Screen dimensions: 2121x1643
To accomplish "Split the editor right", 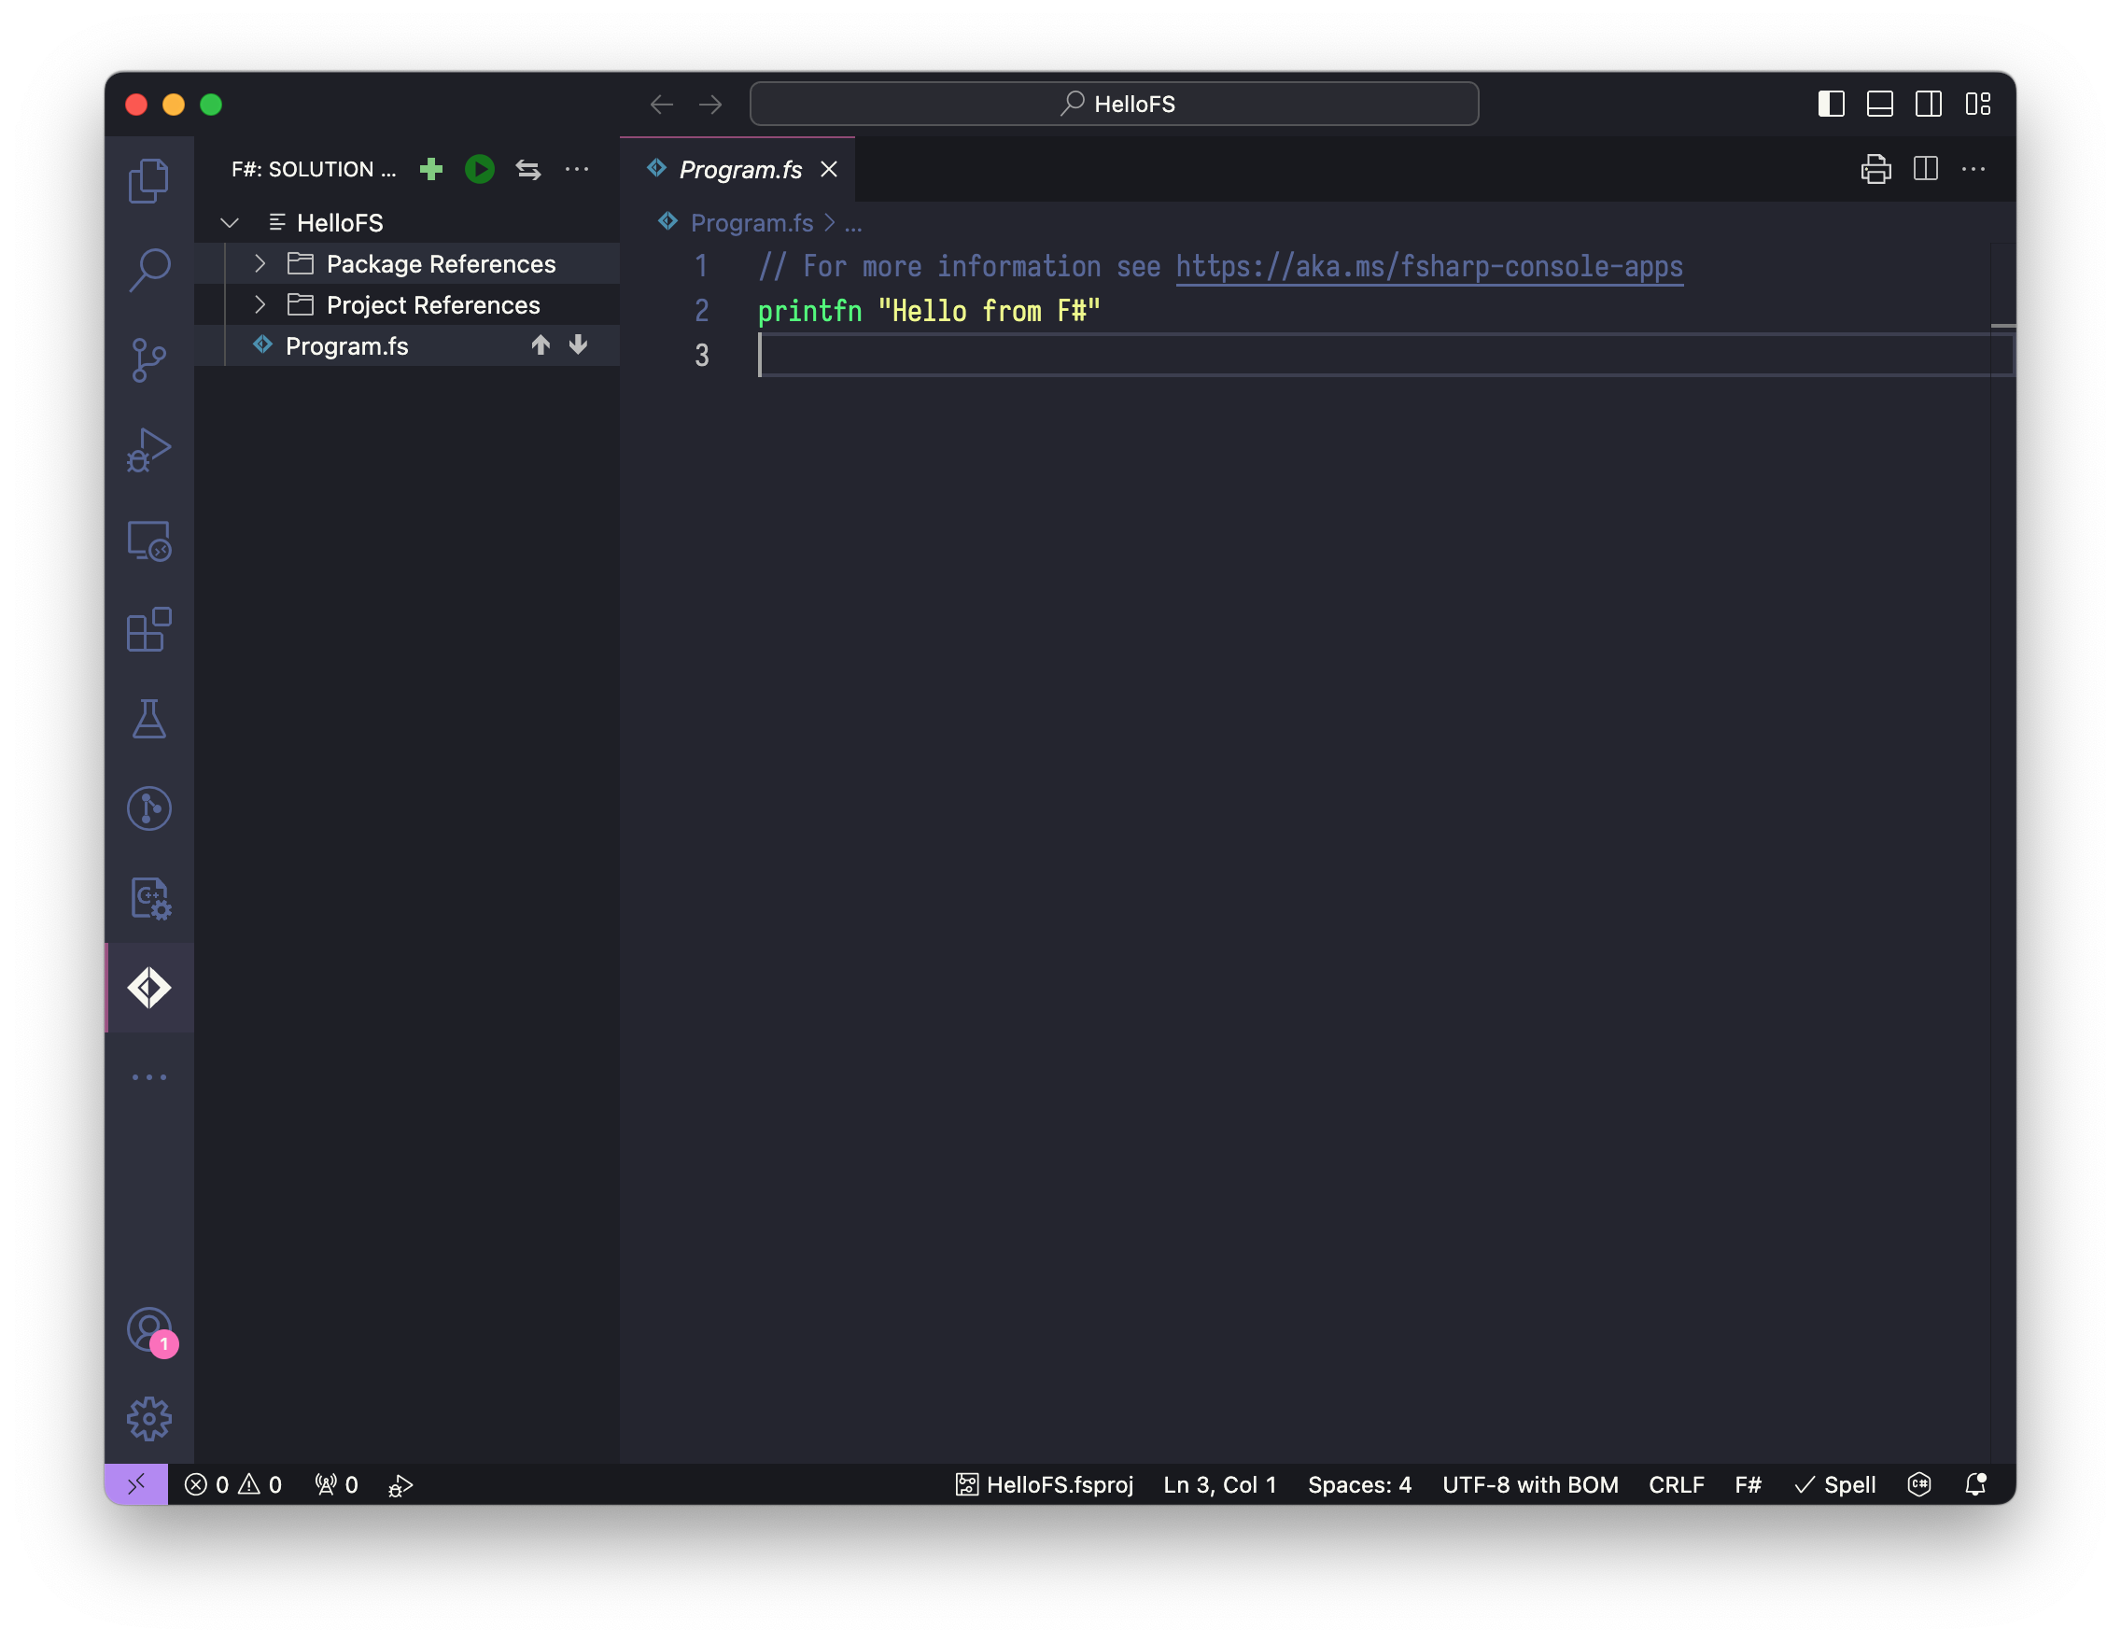I will (x=1925, y=169).
